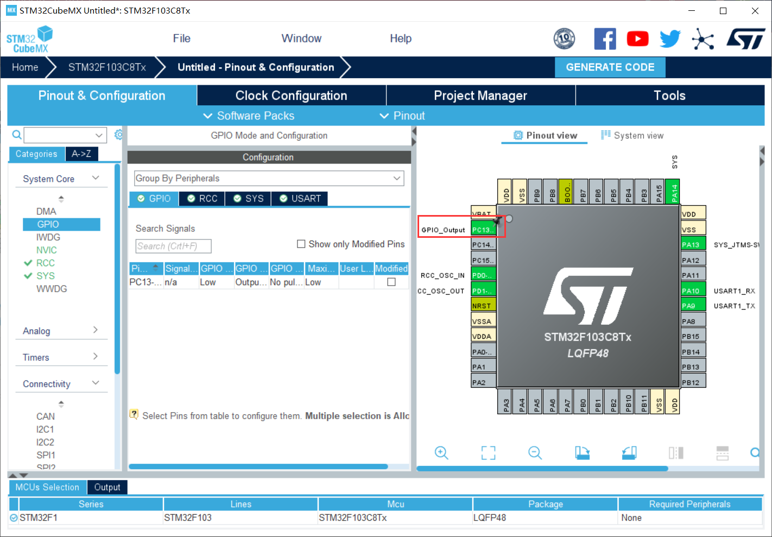Click the vertical split view icon
The width and height of the screenshot is (772, 537).
click(x=676, y=453)
